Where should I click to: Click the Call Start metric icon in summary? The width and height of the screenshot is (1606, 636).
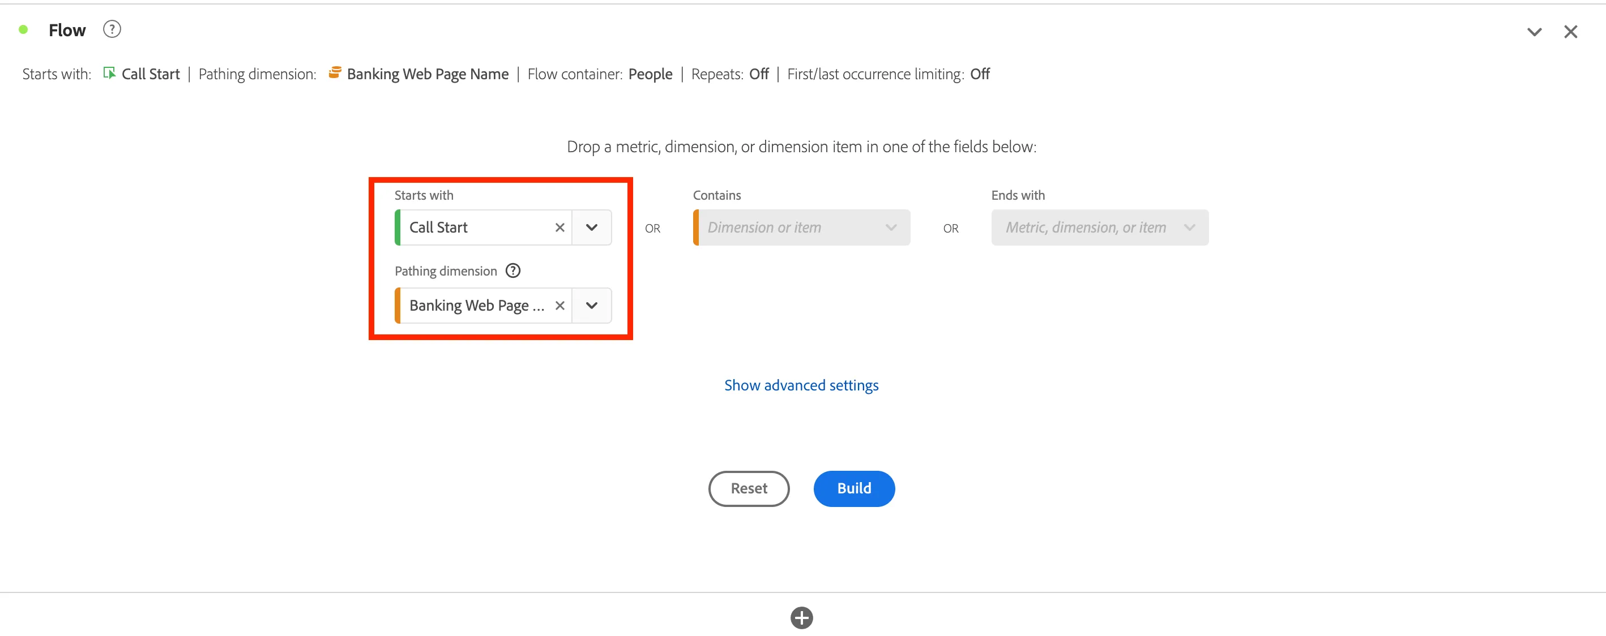[109, 73]
